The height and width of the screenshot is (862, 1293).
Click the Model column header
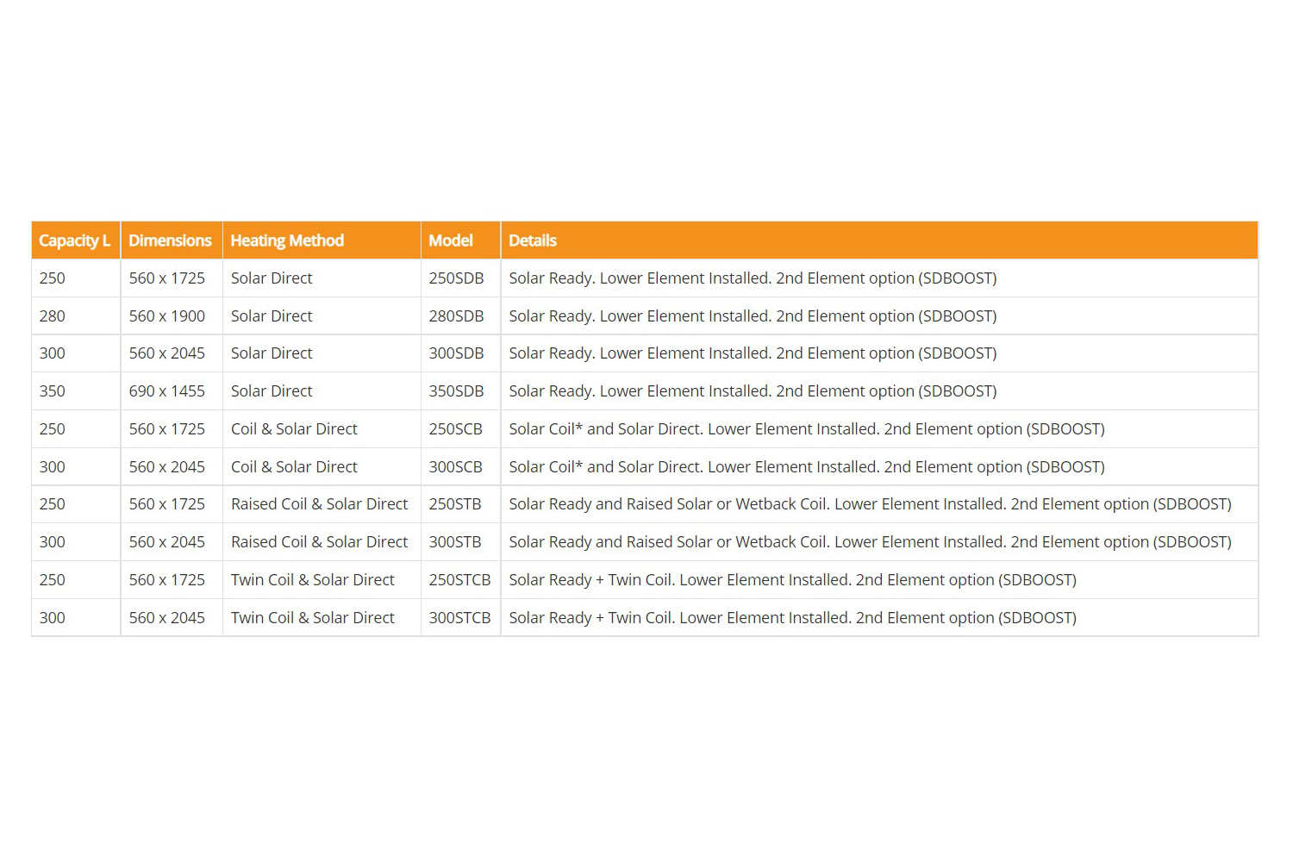[460, 240]
